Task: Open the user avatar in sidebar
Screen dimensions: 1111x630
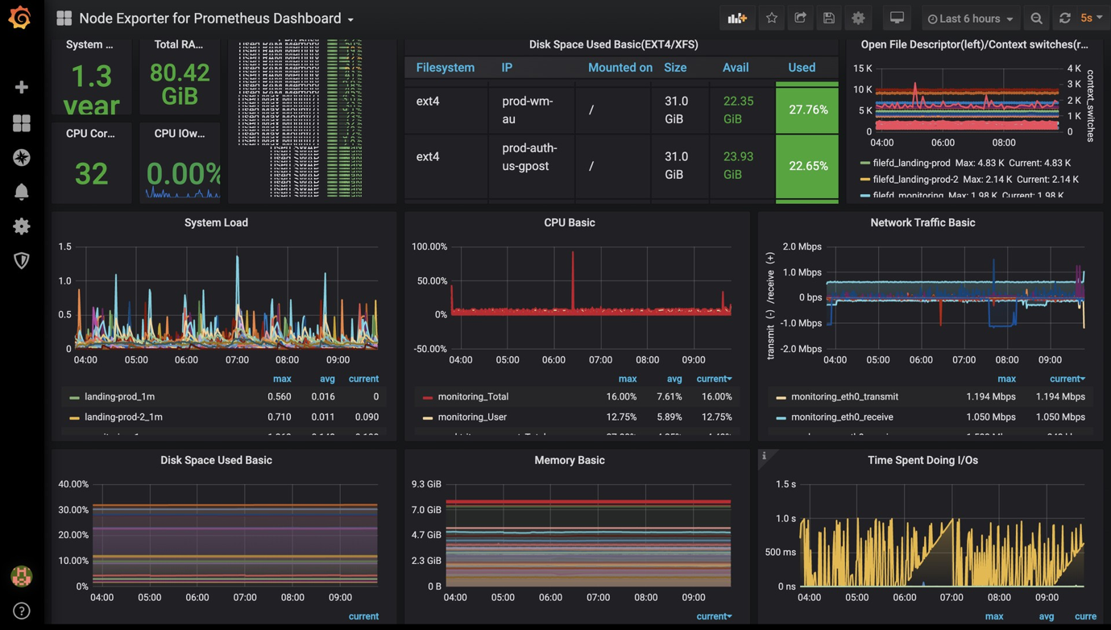Action: [22, 576]
